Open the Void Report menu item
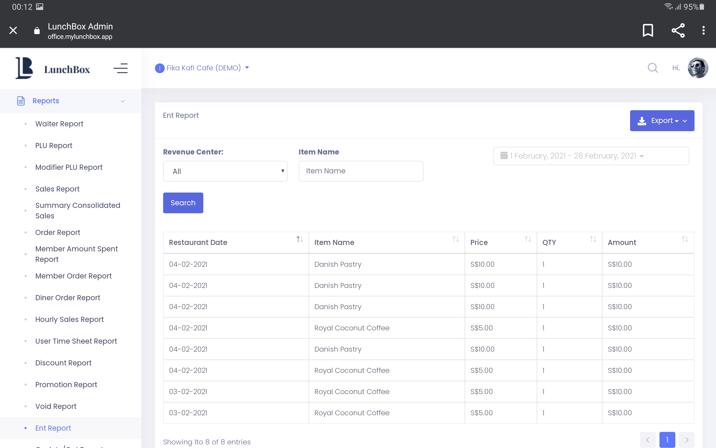Viewport: 716px width, 448px height. 56,406
